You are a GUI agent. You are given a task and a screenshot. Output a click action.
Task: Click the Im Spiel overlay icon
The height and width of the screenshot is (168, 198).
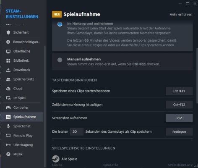pos(8,98)
